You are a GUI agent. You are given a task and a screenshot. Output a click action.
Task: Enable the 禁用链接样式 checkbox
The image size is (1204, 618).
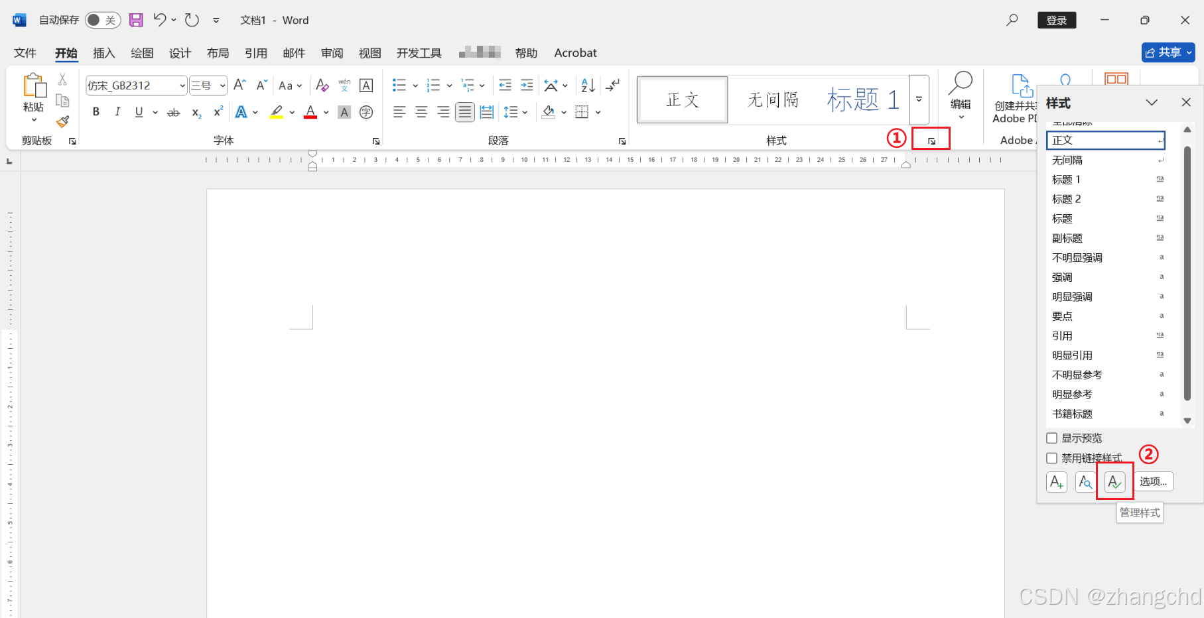coord(1051,458)
